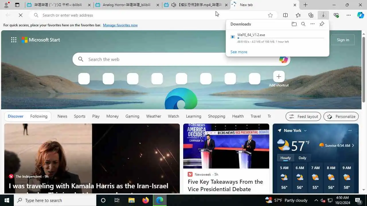Open the taskbar weather widget 57°F
Viewport: 367px width, 206px height.
tap(286, 200)
